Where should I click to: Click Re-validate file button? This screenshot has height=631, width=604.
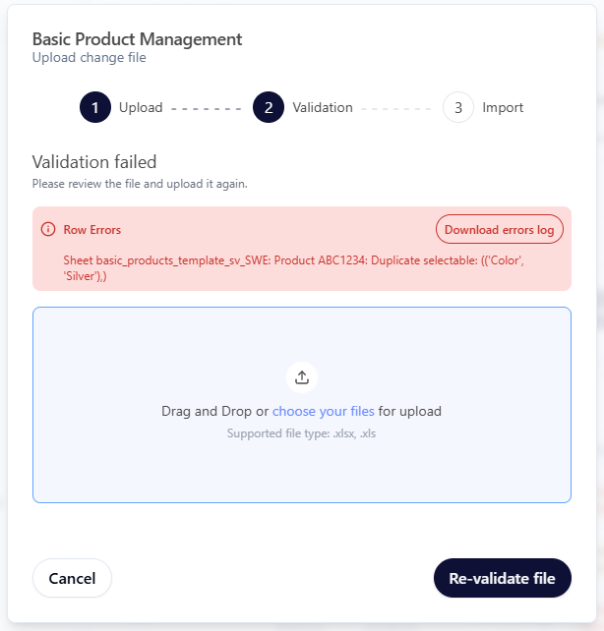[502, 578]
